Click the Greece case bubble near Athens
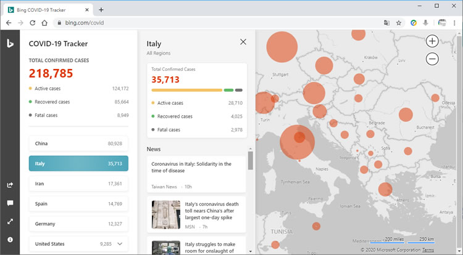The width and height of the screenshot is (463, 255). [x=385, y=189]
